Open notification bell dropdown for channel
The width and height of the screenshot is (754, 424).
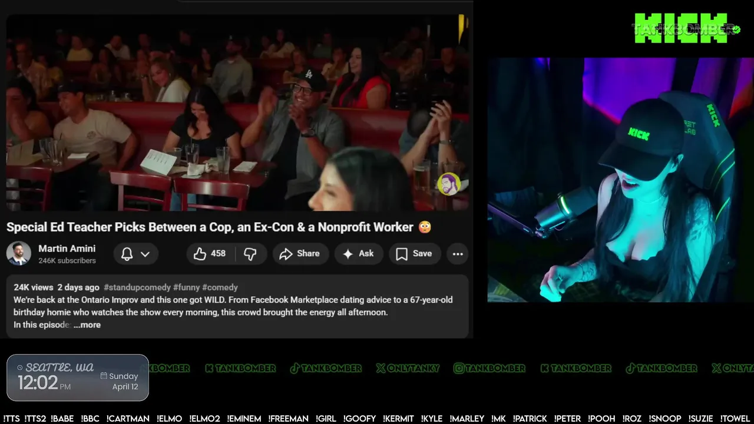[135, 254]
